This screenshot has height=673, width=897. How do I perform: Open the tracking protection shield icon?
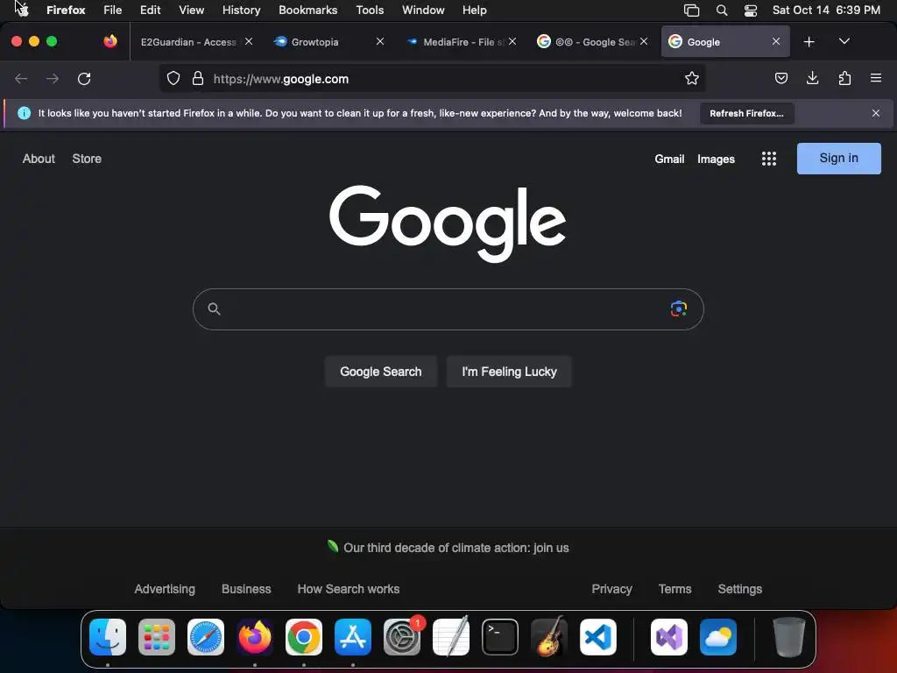[x=173, y=78]
